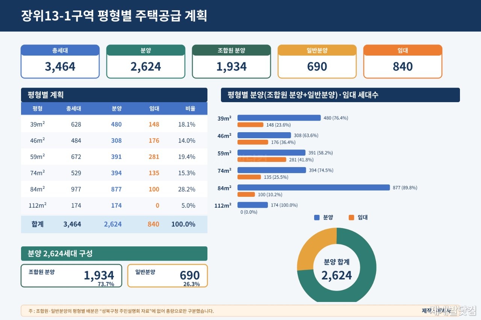Click the orange 임대 legend swatch
This screenshot has width=481, height=320.
351,217
